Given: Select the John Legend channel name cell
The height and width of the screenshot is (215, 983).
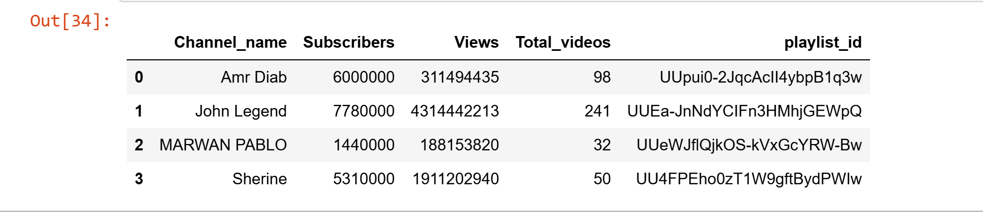Looking at the screenshot, I should [x=241, y=111].
